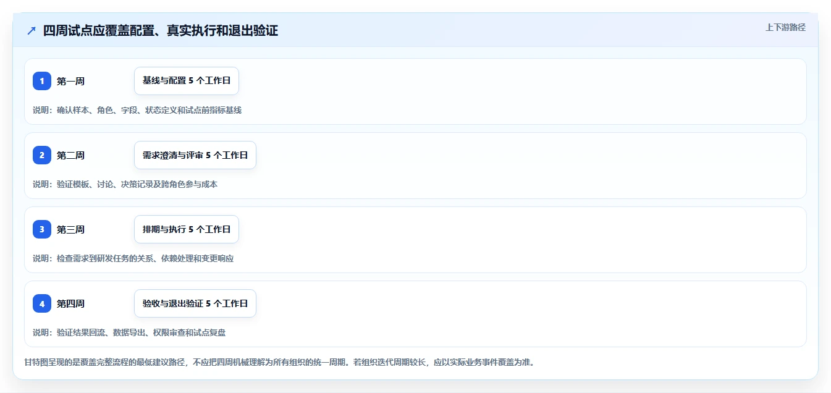
Task: Click the 第四周 label
Action: (x=70, y=303)
